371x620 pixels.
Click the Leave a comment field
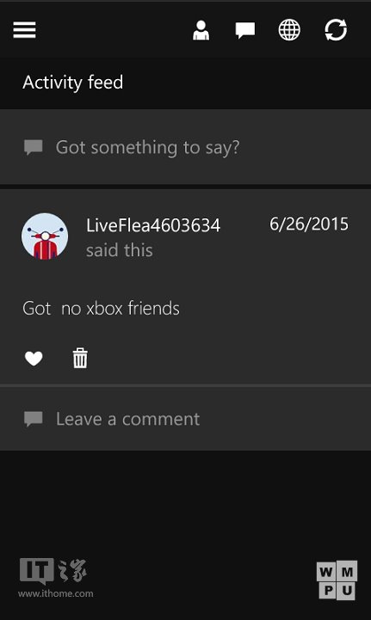click(185, 419)
